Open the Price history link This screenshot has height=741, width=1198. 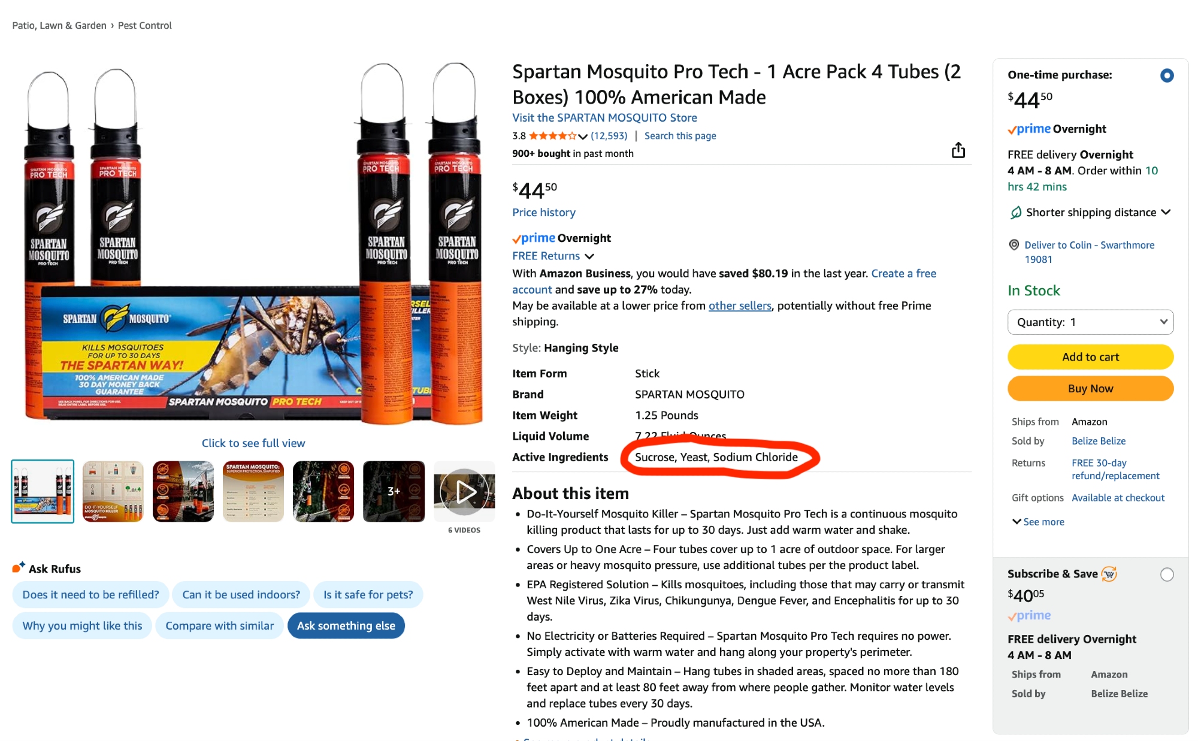[x=543, y=213]
